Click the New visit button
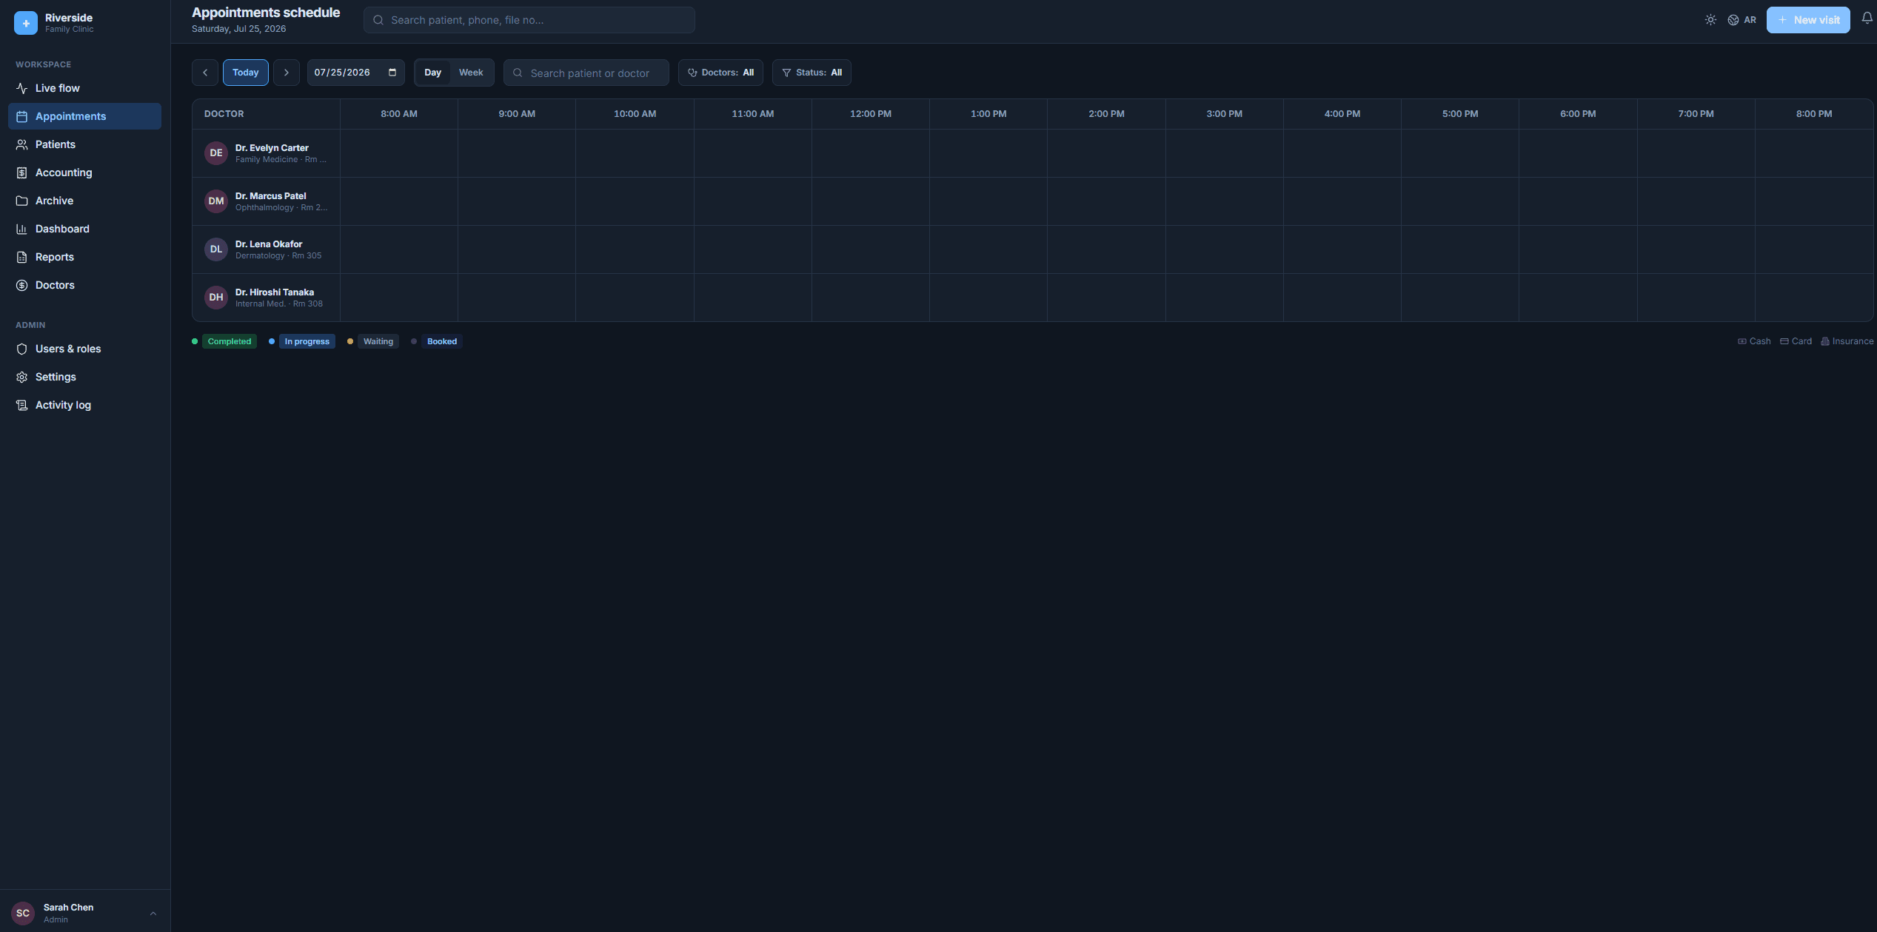 [1808, 20]
